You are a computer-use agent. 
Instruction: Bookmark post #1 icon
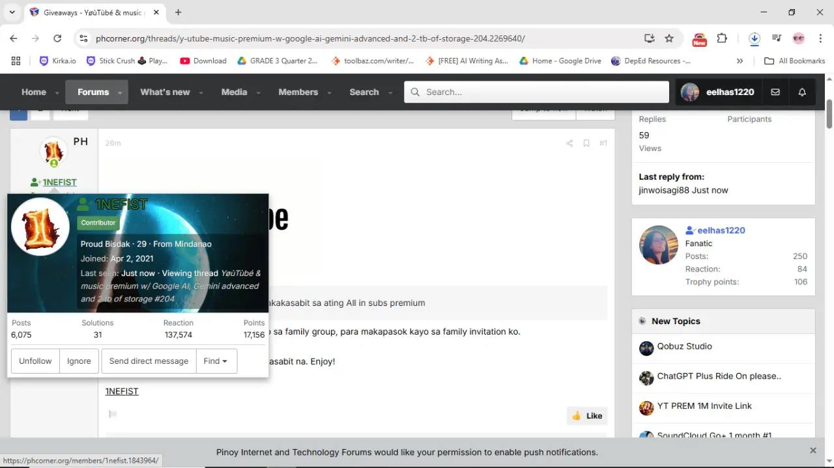pyautogui.click(x=586, y=143)
